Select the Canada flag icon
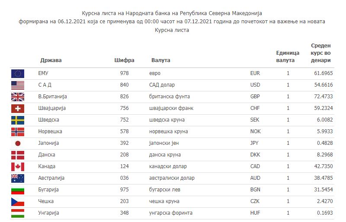The width and height of the screenshot is (346, 222). tap(18, 167)
